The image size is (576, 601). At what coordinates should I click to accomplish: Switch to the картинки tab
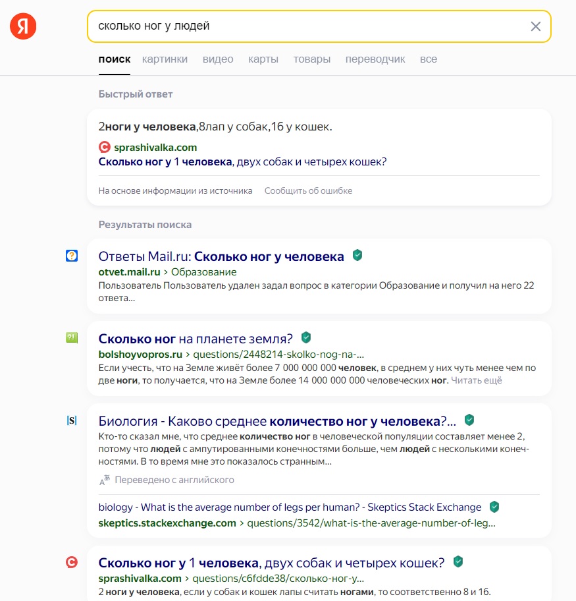(165, 59)
